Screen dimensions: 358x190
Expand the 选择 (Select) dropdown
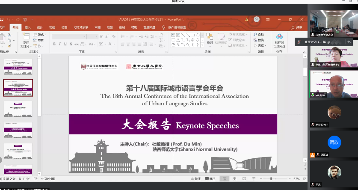pyautogui.click(x=260, y=45)
